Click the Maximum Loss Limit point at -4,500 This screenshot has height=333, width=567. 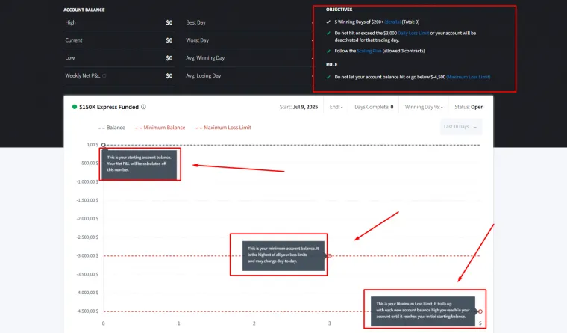pyautogui.click(x=480, y=311)
